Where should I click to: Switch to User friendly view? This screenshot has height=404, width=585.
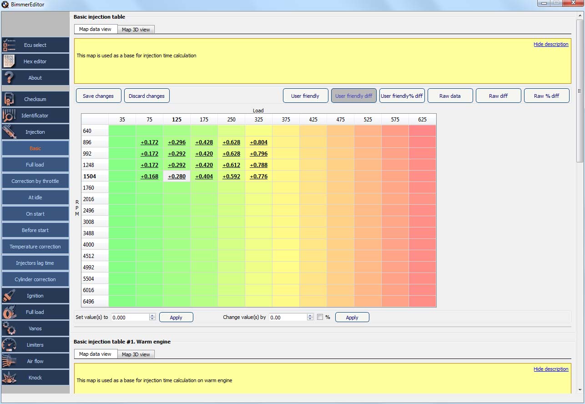[305, 96]
